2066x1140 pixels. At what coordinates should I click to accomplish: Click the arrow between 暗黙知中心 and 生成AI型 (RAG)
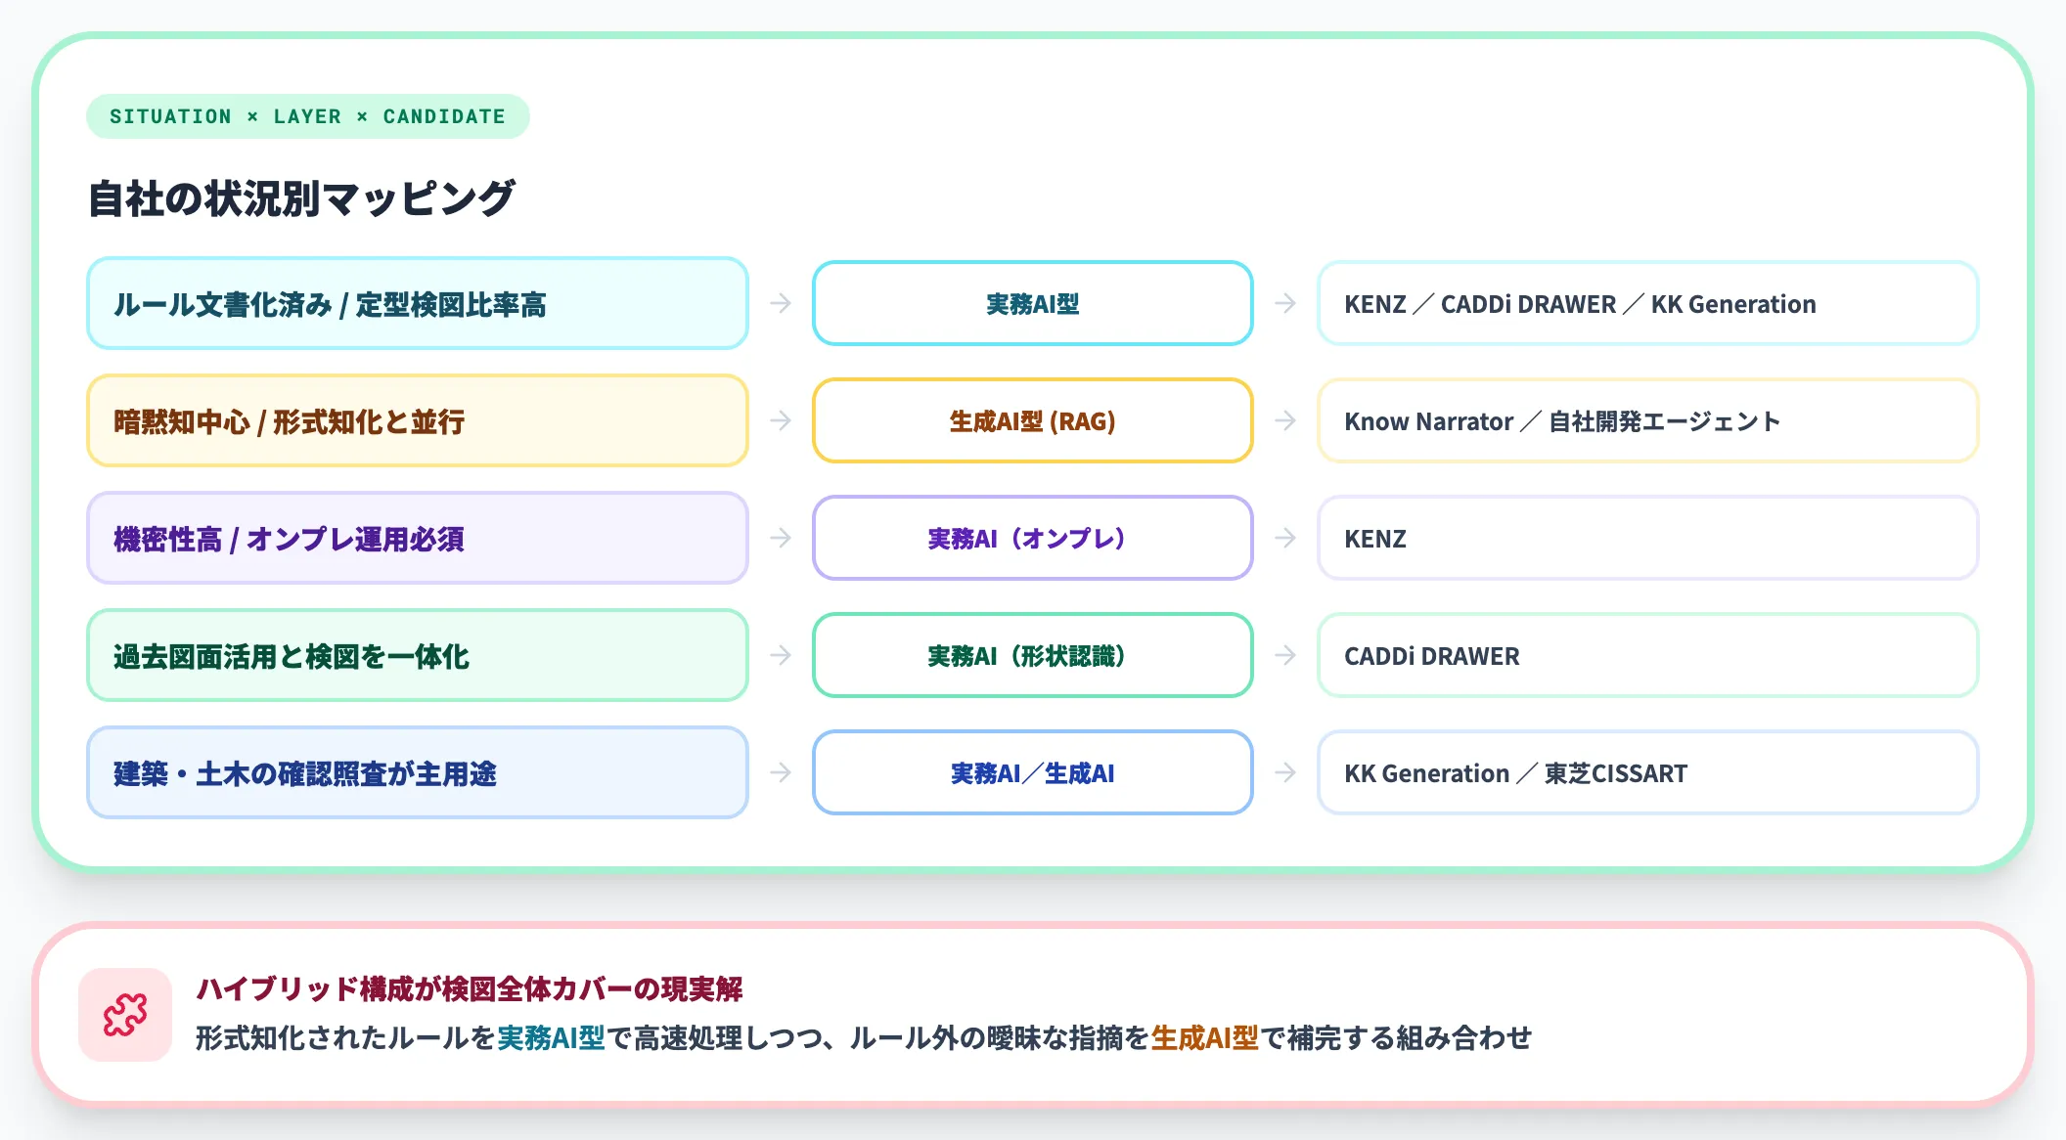click(781, 420)
